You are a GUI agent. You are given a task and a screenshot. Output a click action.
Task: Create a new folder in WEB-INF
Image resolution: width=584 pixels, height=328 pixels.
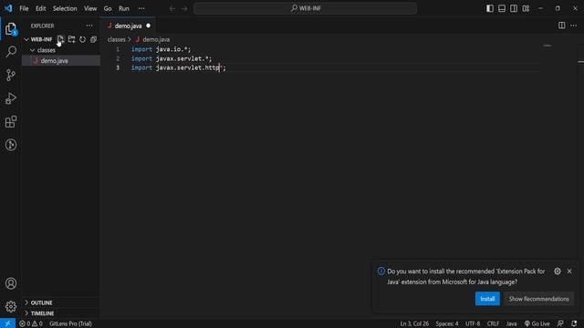[x=71, y=39]
